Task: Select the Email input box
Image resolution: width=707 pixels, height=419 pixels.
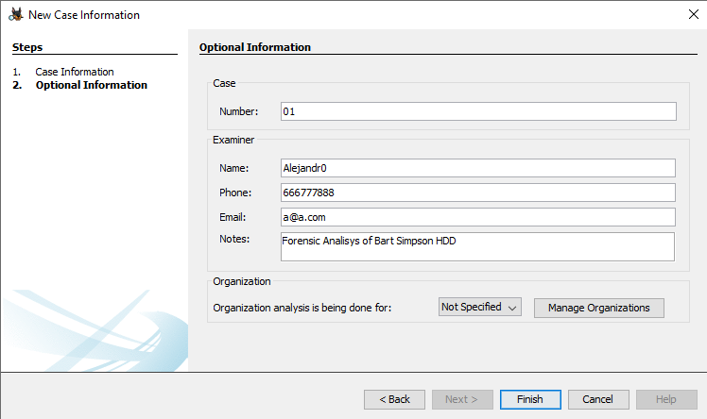Action: click(478, 217)
